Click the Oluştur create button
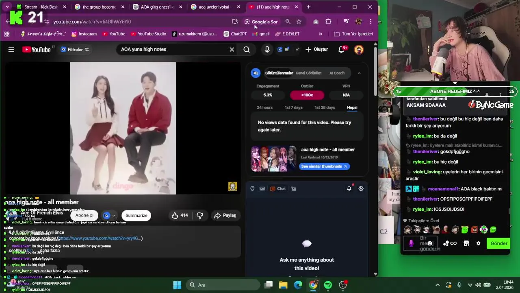The width and height of the screenshot is (520, 293). pos(316,50)
